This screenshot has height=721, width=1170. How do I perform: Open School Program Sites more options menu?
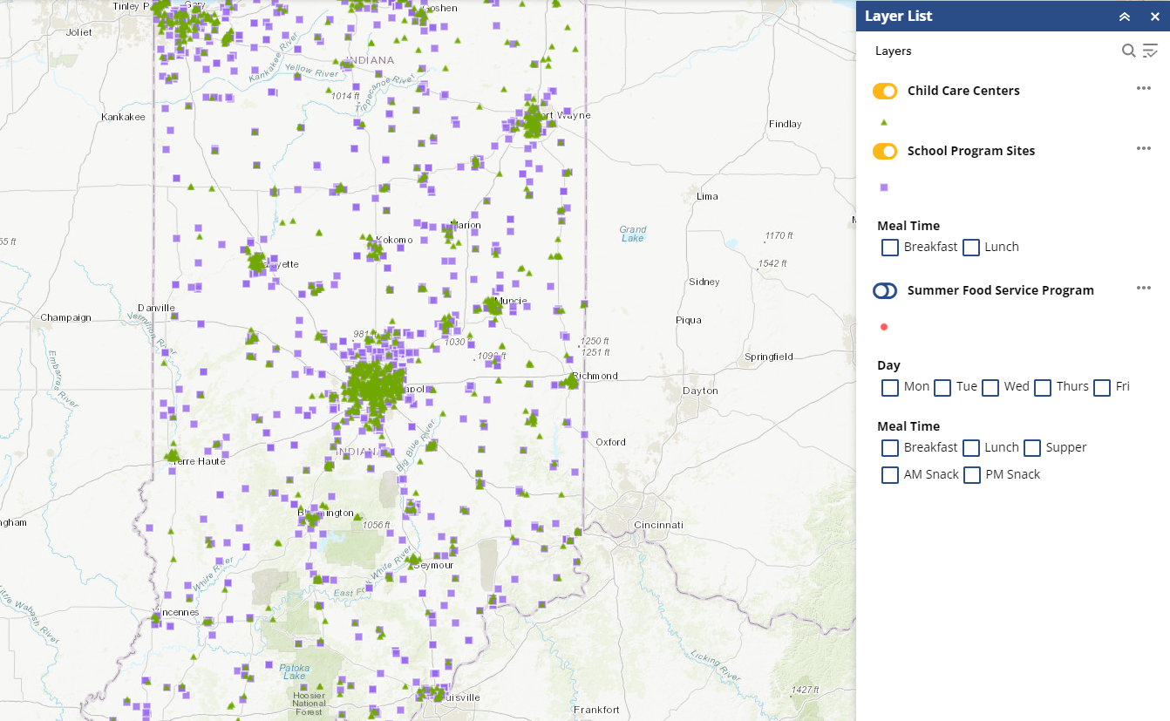point(1144,149)
